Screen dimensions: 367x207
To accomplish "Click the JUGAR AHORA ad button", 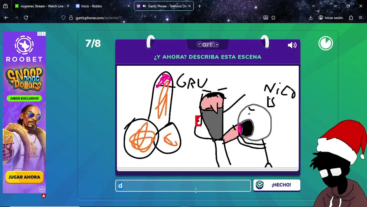I will point(24,177).
